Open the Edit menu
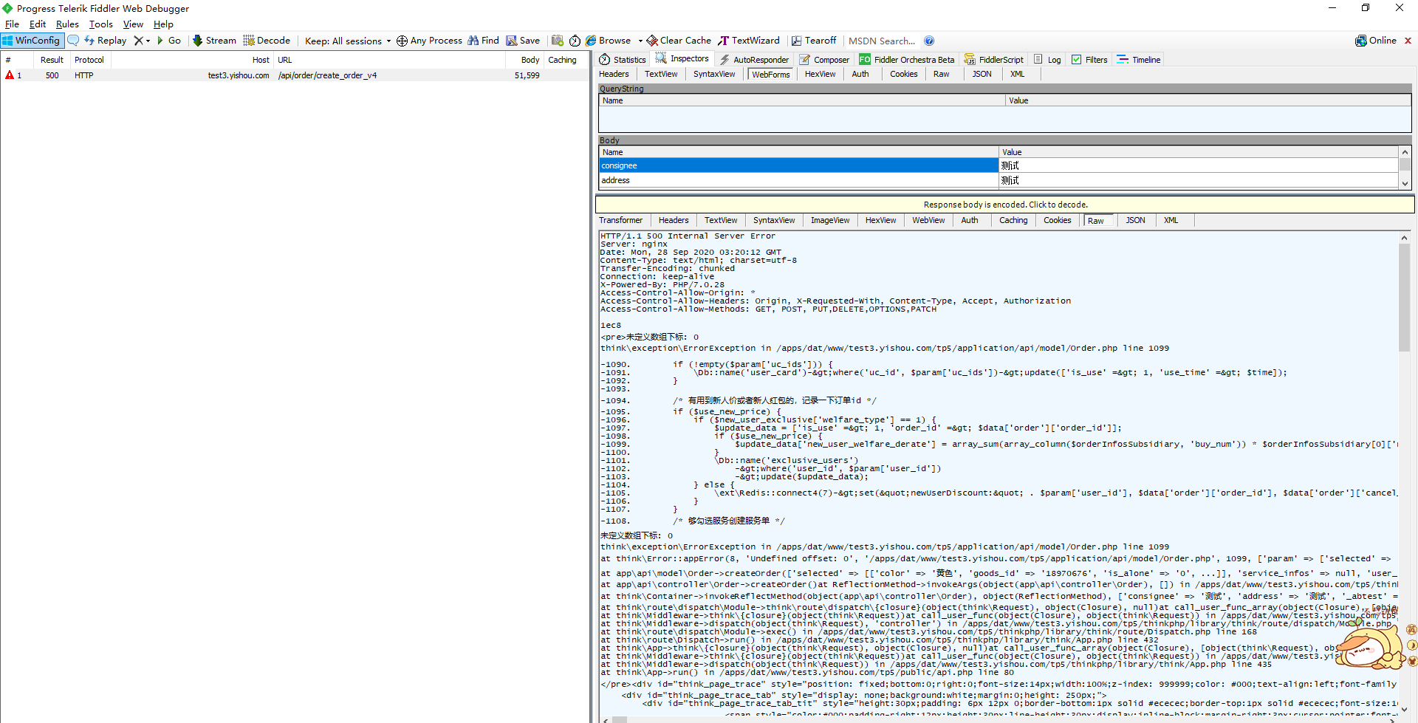Screen dimensions: 1418x723 pyautogui.click(x=37, y=24)
